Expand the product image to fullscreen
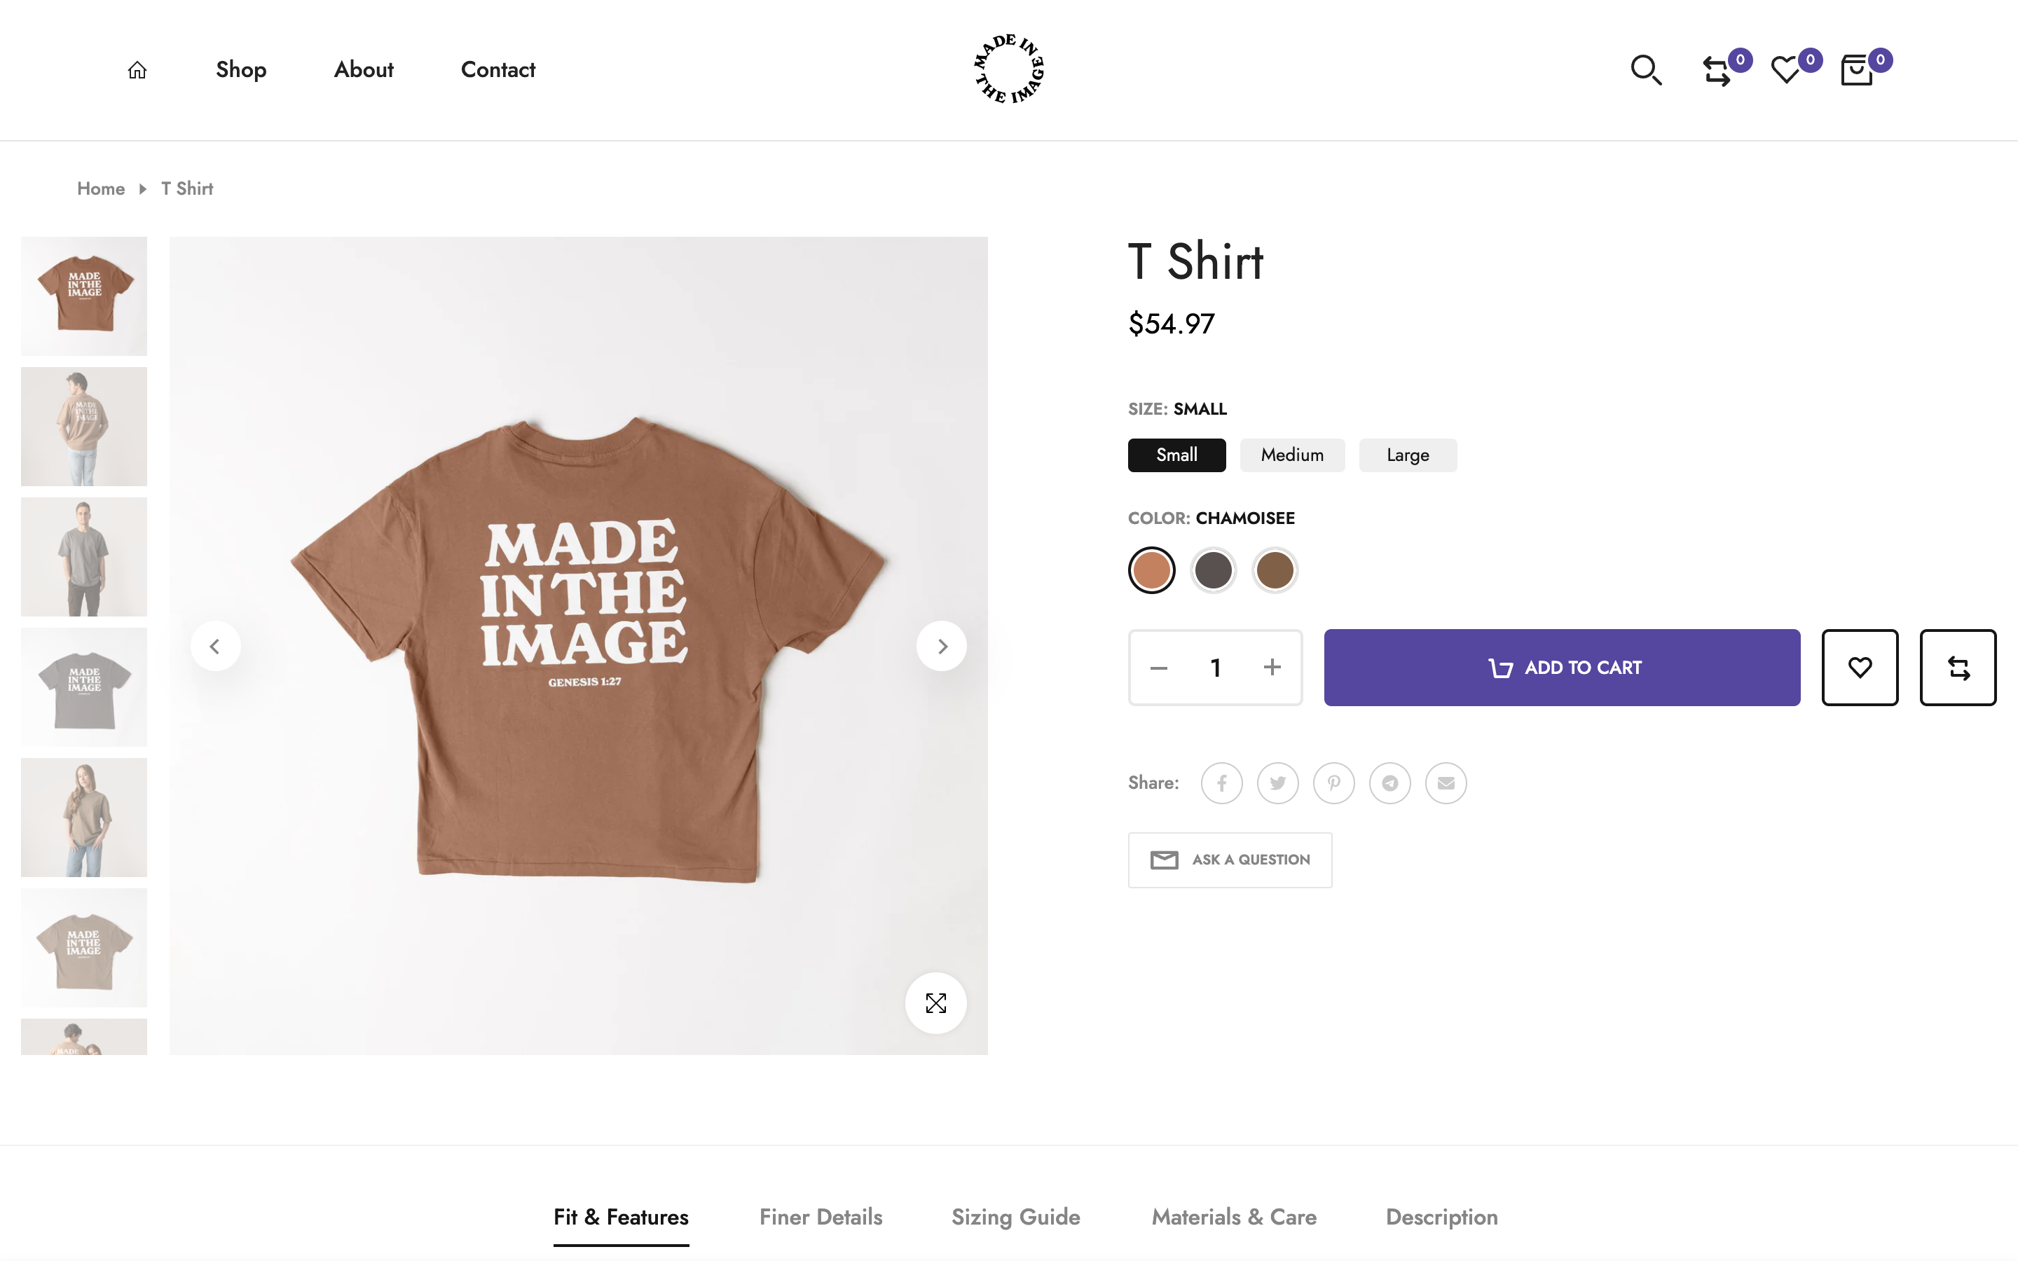 coord(935,1003)
